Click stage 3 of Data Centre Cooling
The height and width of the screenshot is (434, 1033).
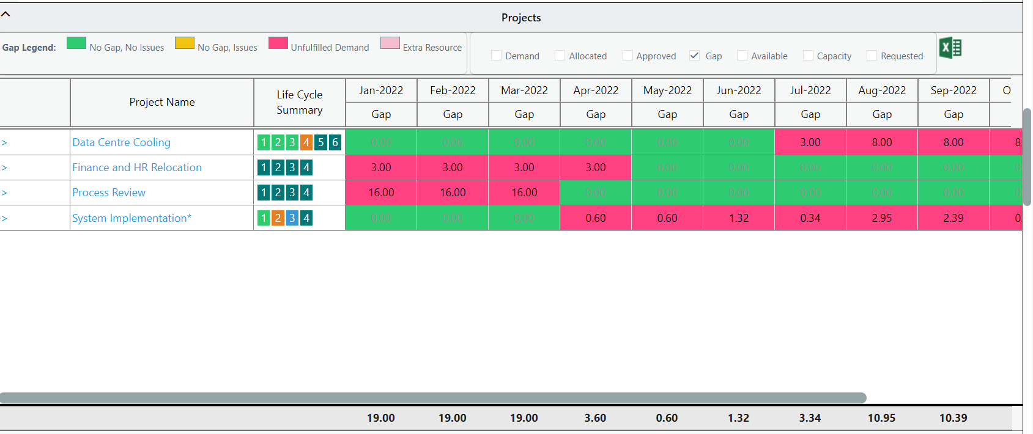(292, 142)
